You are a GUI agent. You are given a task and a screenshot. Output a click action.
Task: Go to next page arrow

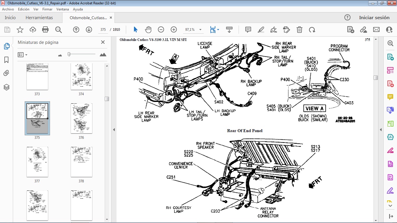[89, 30]
